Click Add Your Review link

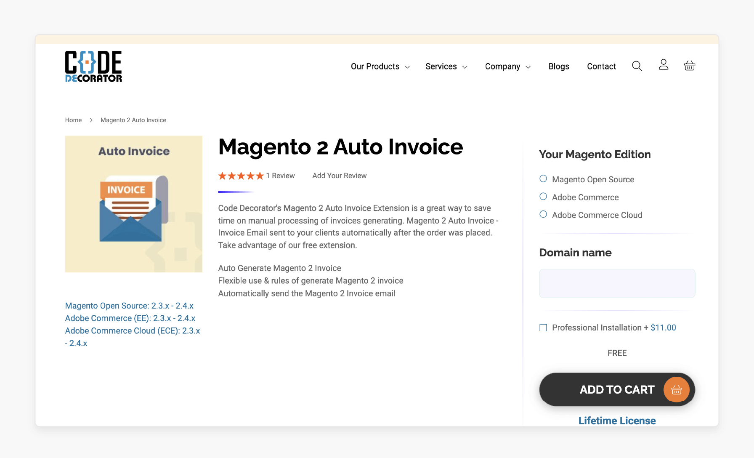(340, 176)
